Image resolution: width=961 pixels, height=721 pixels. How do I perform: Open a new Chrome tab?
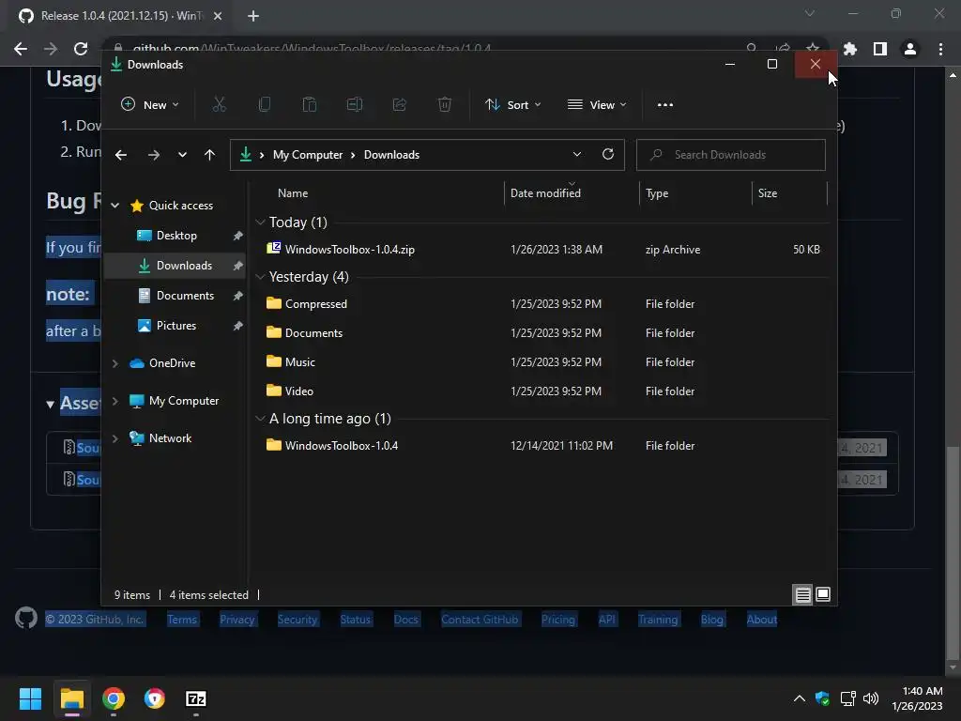click(x=253, y=16)
